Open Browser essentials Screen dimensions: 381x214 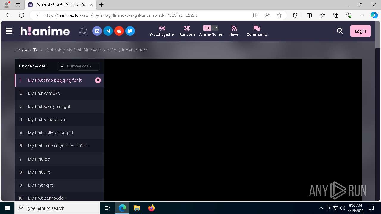point(349,15)
